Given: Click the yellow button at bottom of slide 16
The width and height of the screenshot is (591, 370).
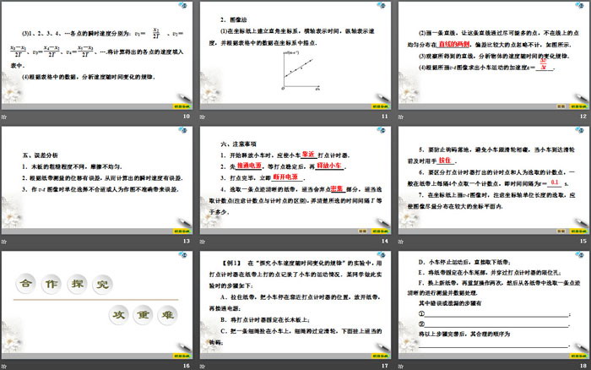Looking at the screenshot, I should click(x=182, y=356).
